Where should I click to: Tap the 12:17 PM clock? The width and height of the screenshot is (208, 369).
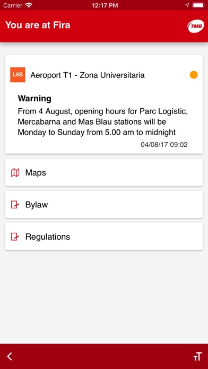(105, 5)
